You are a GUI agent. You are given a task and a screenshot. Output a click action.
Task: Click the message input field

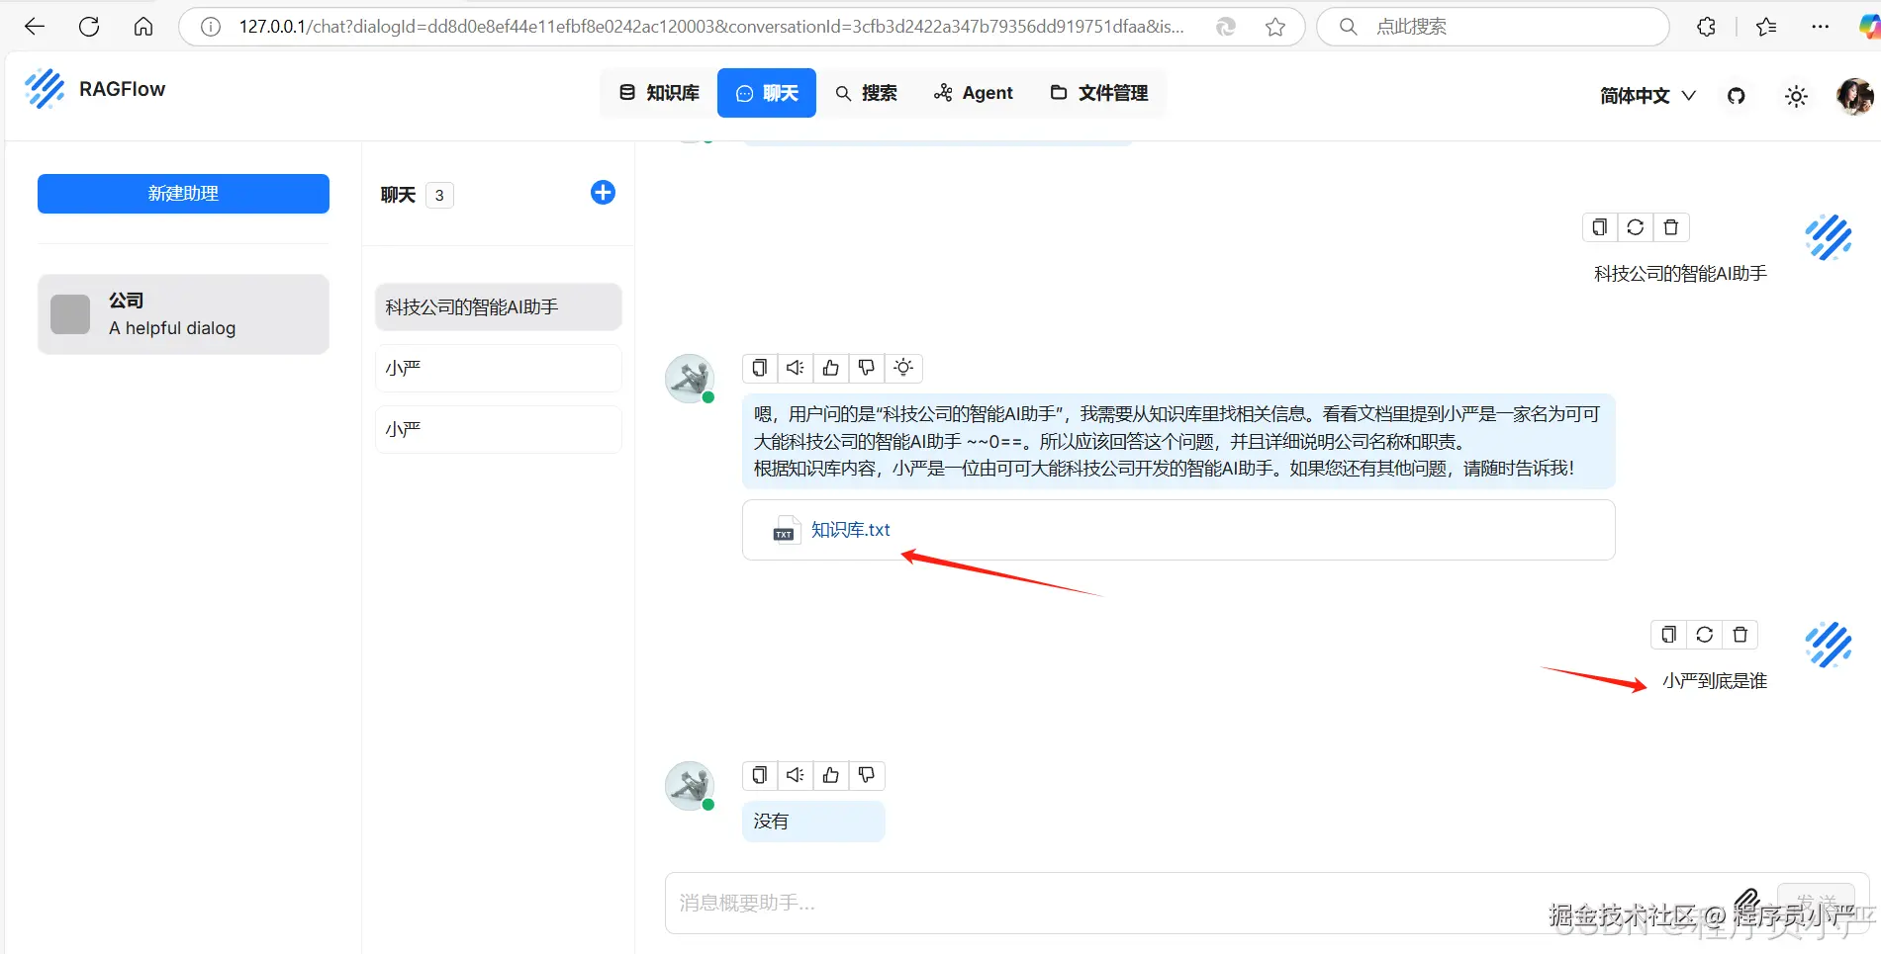pos(1088,903)
